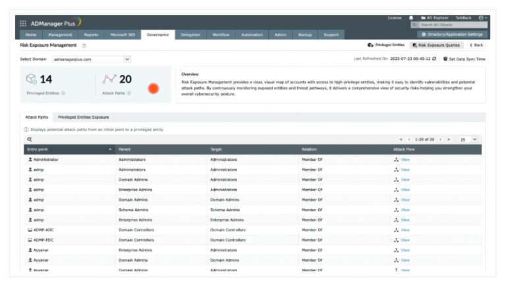Open the Reports tab
This screenshot has width=506, height=288.
[x=91, y=34]
